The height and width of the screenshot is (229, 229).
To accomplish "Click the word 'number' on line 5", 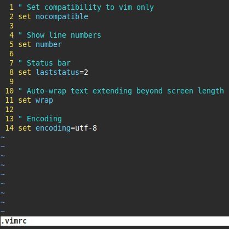I will click(x=49, y=44).
